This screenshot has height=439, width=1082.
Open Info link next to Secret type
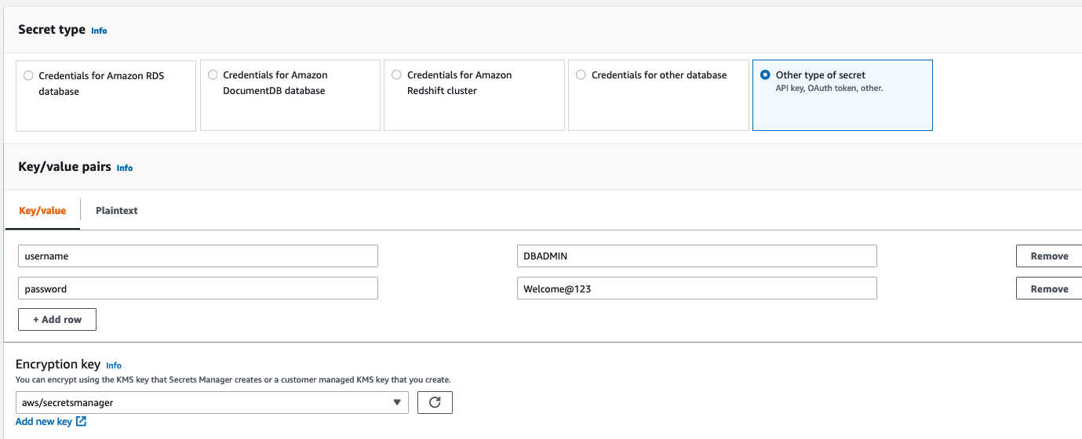click(99, 31)
